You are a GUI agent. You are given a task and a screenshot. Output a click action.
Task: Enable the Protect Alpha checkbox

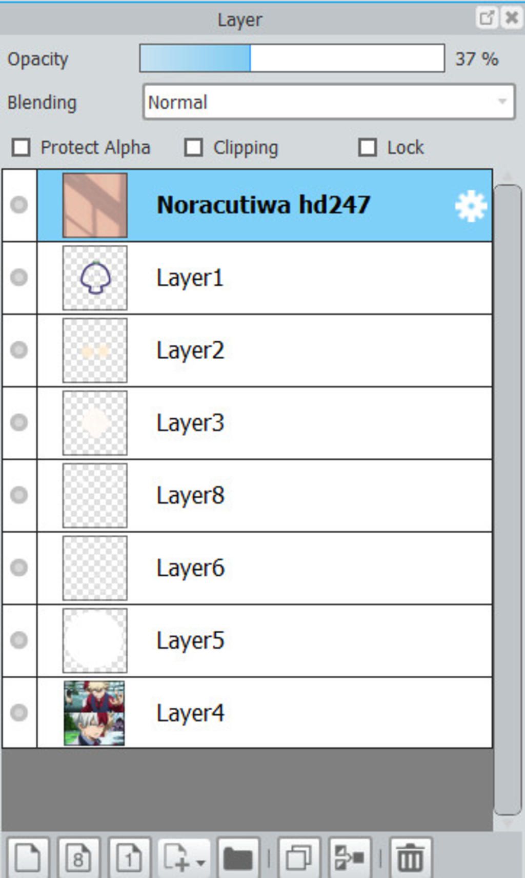pos(22,147)
